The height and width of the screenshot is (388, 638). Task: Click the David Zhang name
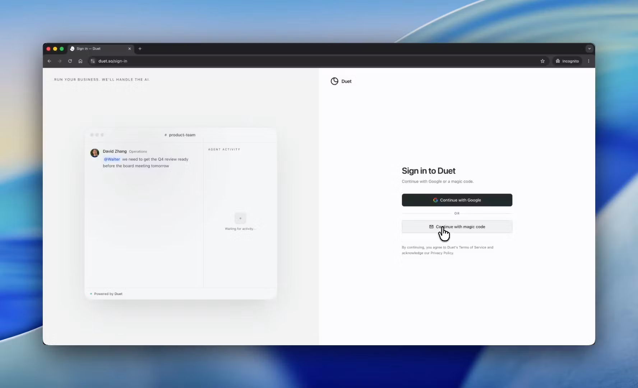[x=115, y=151]
